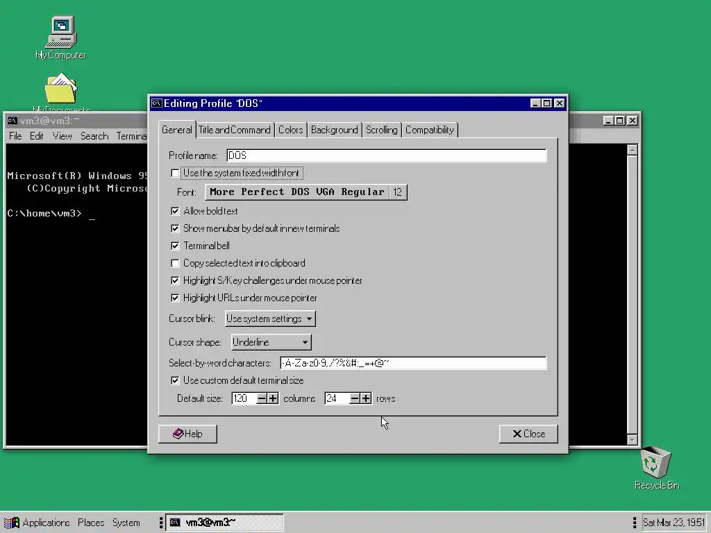The image size is (711, 533).
Task: Click the clock showing Sat Mar 23
Action: (674, 523)
